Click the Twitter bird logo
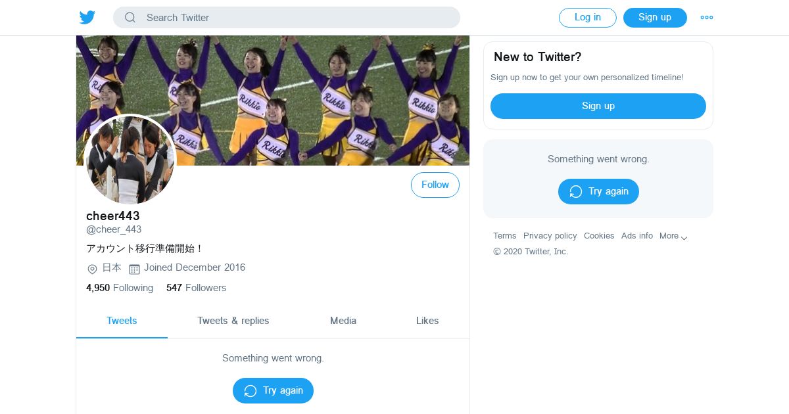This screenshot has width=789, height=414. 87,18
